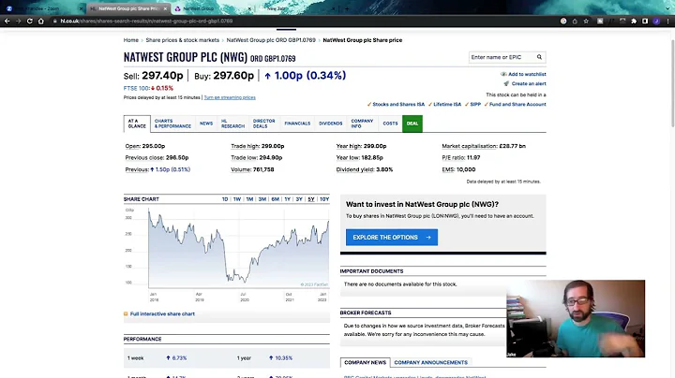Open the extensions puzzle icon
The width and height of the screenshot is (675, 378).
coord(634,21)
